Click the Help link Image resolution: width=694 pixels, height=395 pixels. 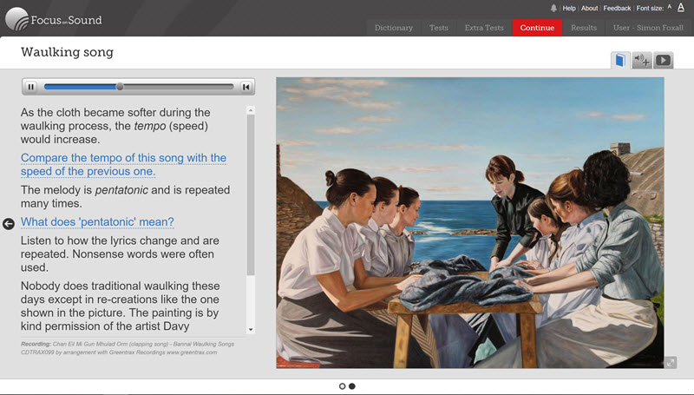pos(569,8)
